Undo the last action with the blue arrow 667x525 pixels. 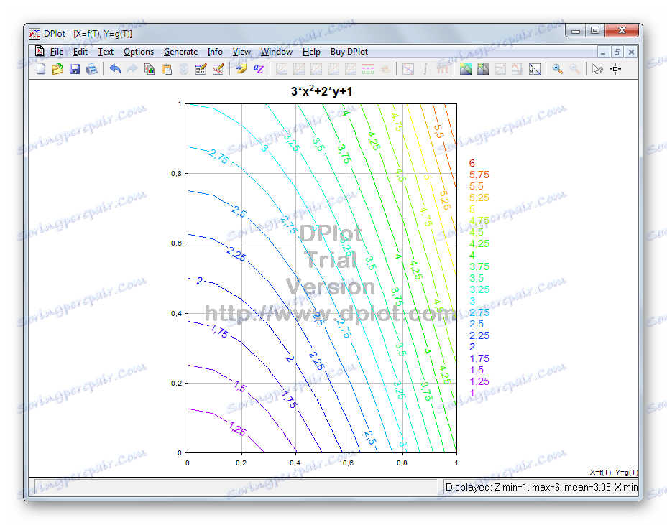pyautogui.click(x=115, y=69)
